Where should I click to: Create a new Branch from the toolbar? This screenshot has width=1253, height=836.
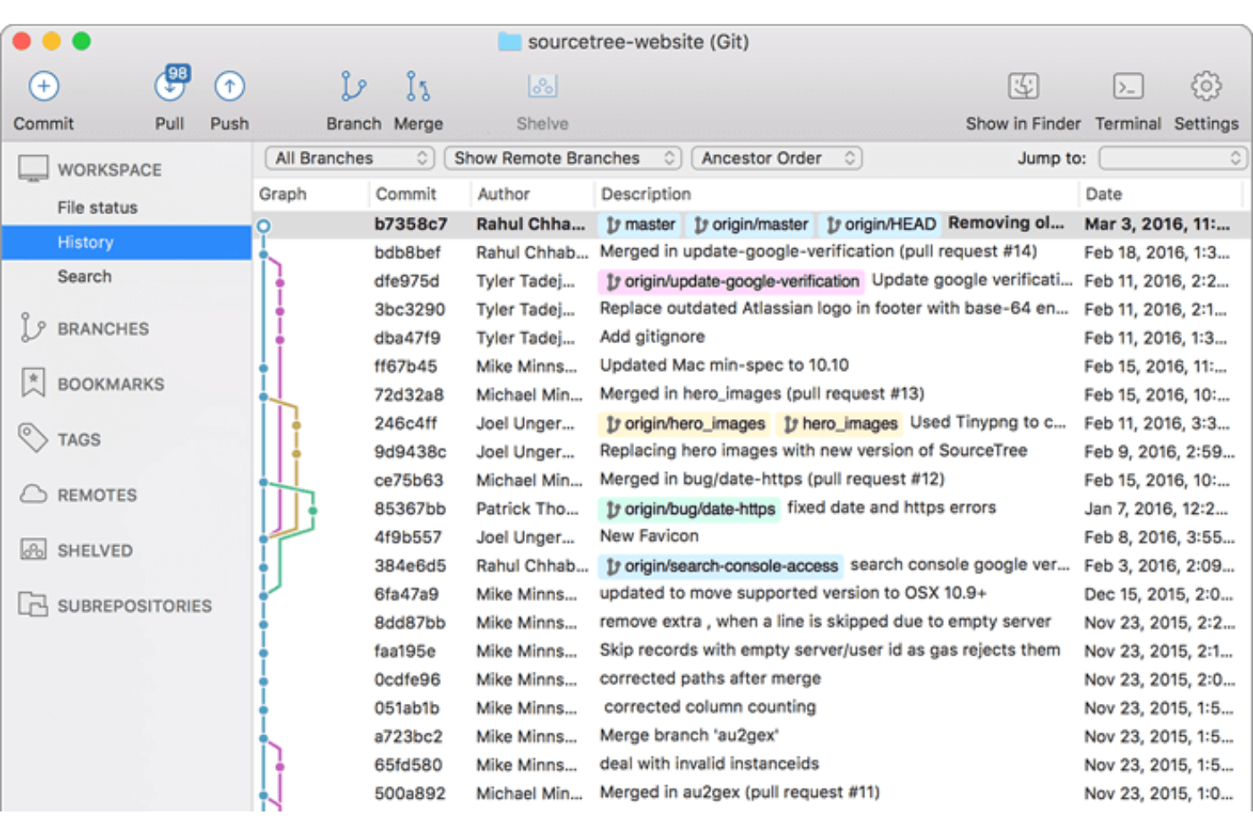coord(353,86)
